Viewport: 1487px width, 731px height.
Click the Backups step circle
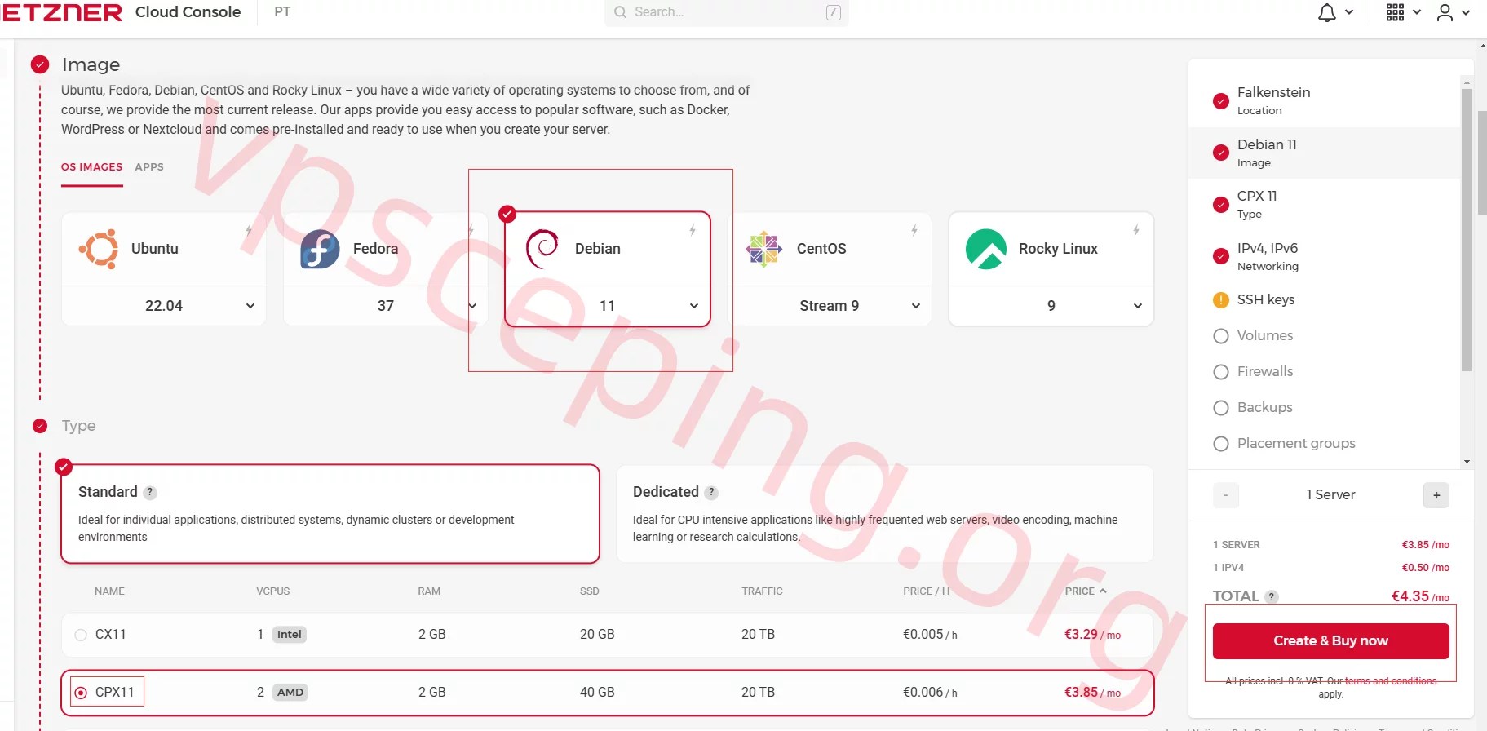1221,408
